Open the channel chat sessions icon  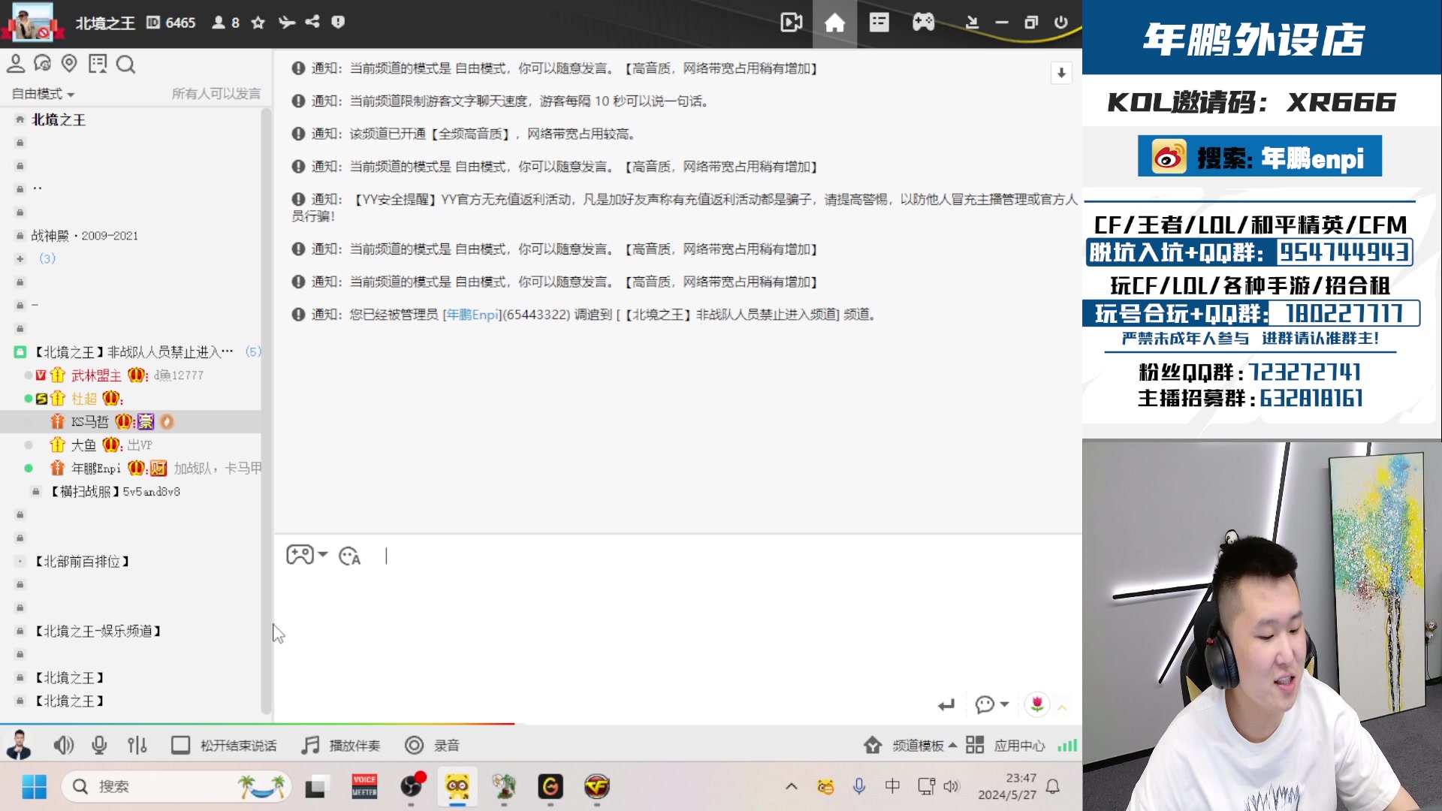point(43,64)
